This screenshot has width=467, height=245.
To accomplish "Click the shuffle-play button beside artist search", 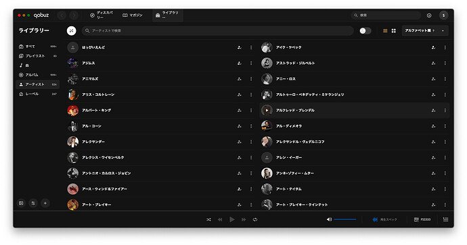I will tap(72, 30).
